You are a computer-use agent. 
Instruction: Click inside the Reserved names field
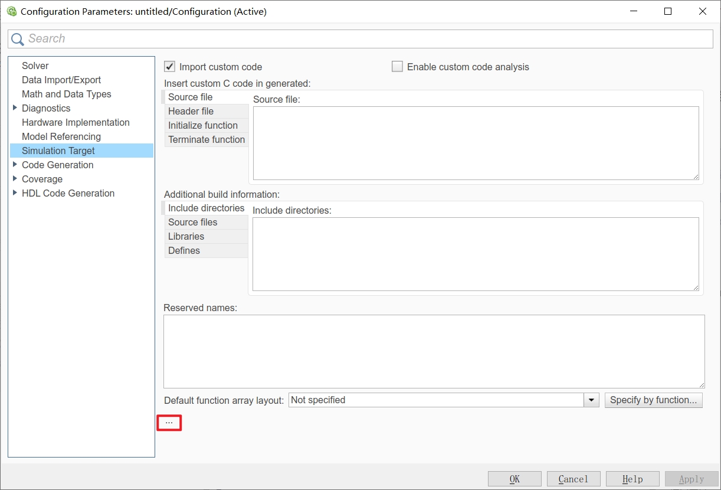click(434, 351)
